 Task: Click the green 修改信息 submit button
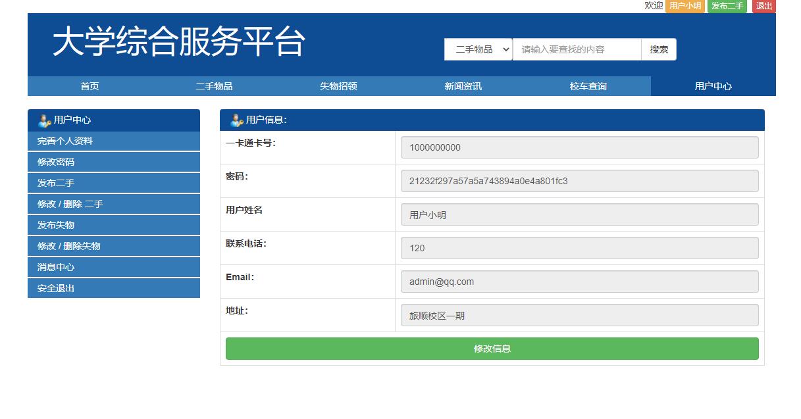[492, 349]
